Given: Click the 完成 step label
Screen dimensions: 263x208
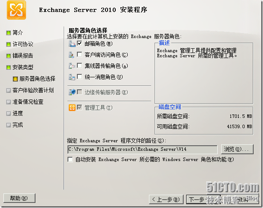Looking at the screenshot, I should coord(18,125).
